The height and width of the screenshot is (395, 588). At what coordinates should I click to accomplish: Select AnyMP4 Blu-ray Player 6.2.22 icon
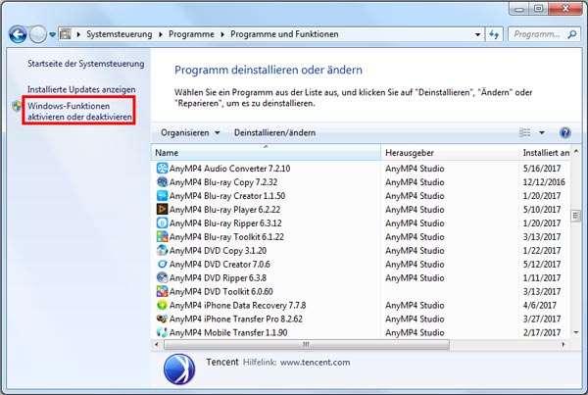pos(162,209)
